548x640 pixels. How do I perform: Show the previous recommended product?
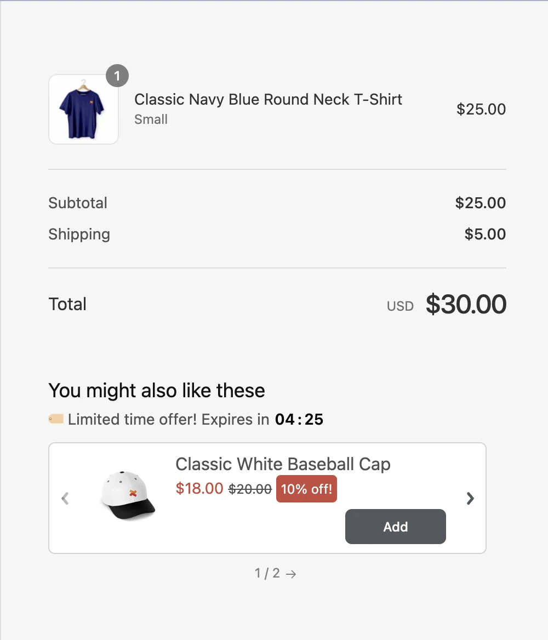[x=65, y=499]
